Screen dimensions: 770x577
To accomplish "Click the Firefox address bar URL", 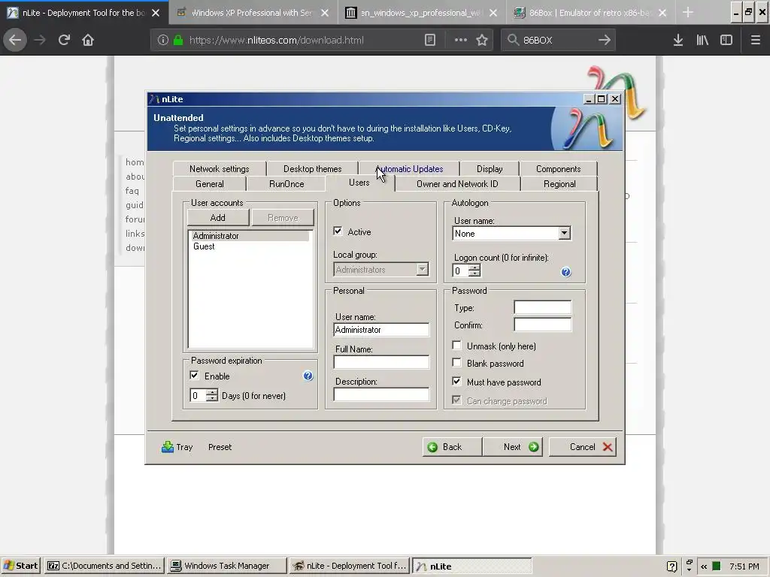I will 277,41.
